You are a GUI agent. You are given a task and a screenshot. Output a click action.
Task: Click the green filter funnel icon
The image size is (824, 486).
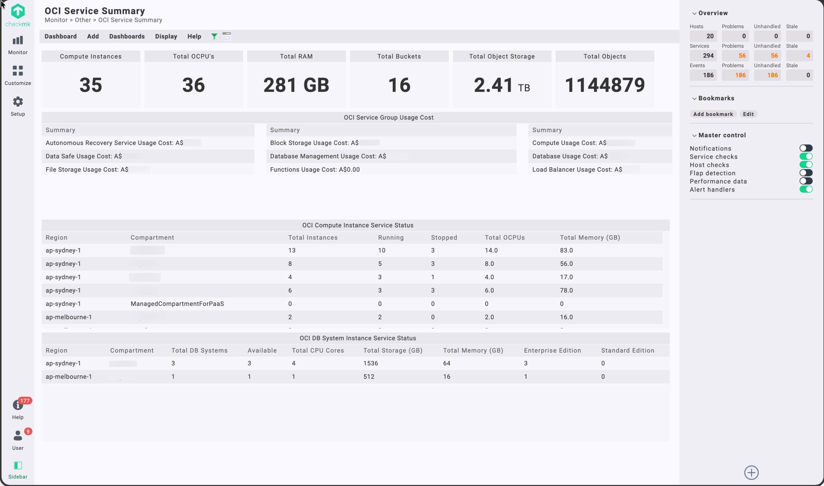click(x=214, y=36)
